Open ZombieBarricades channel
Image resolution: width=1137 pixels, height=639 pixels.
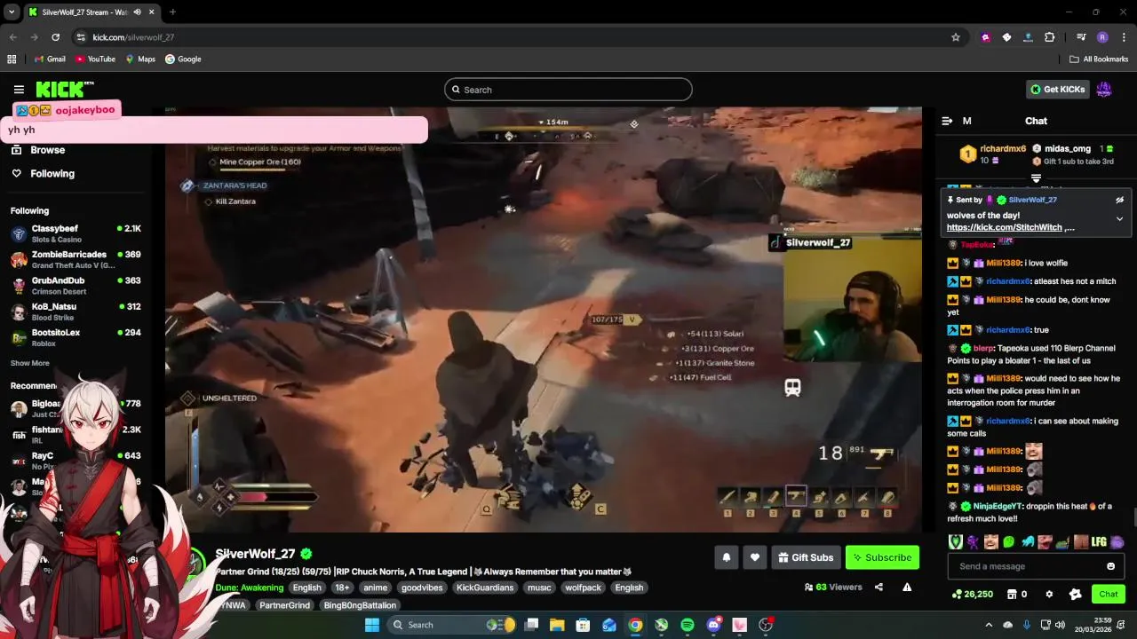pos(76,259)
